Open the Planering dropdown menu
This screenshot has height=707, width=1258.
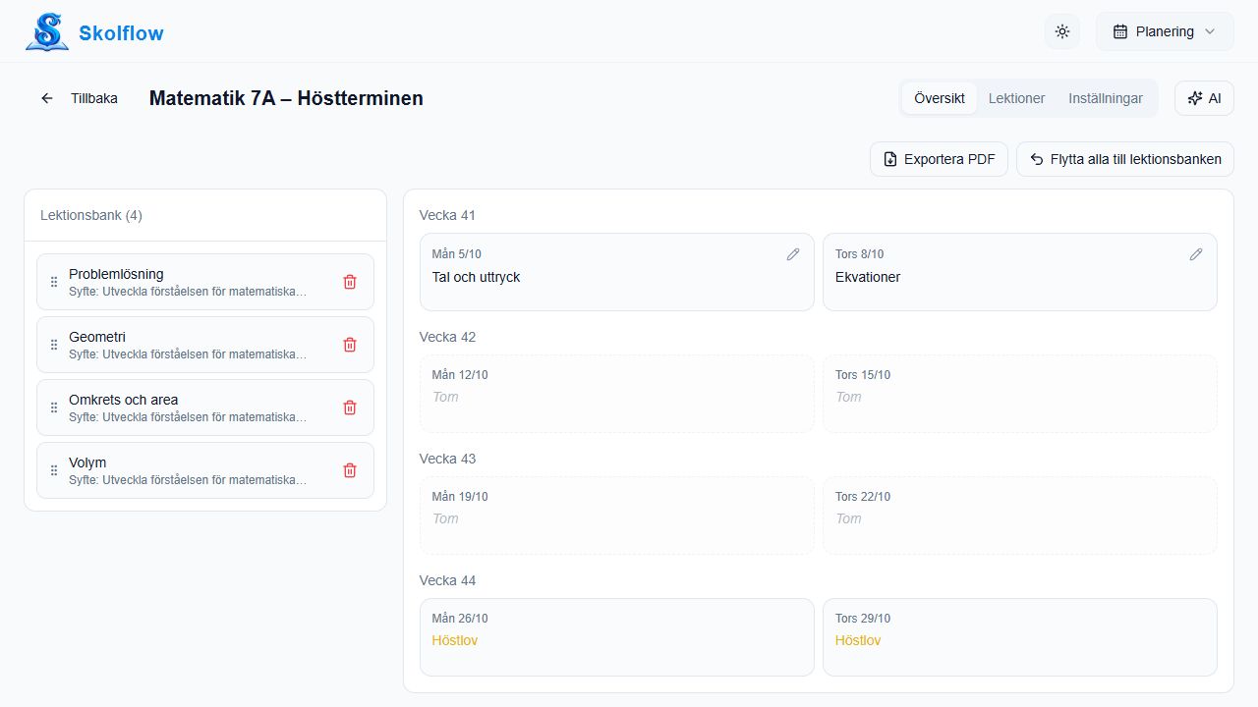pyautogui.click(x=1165, y=31)
